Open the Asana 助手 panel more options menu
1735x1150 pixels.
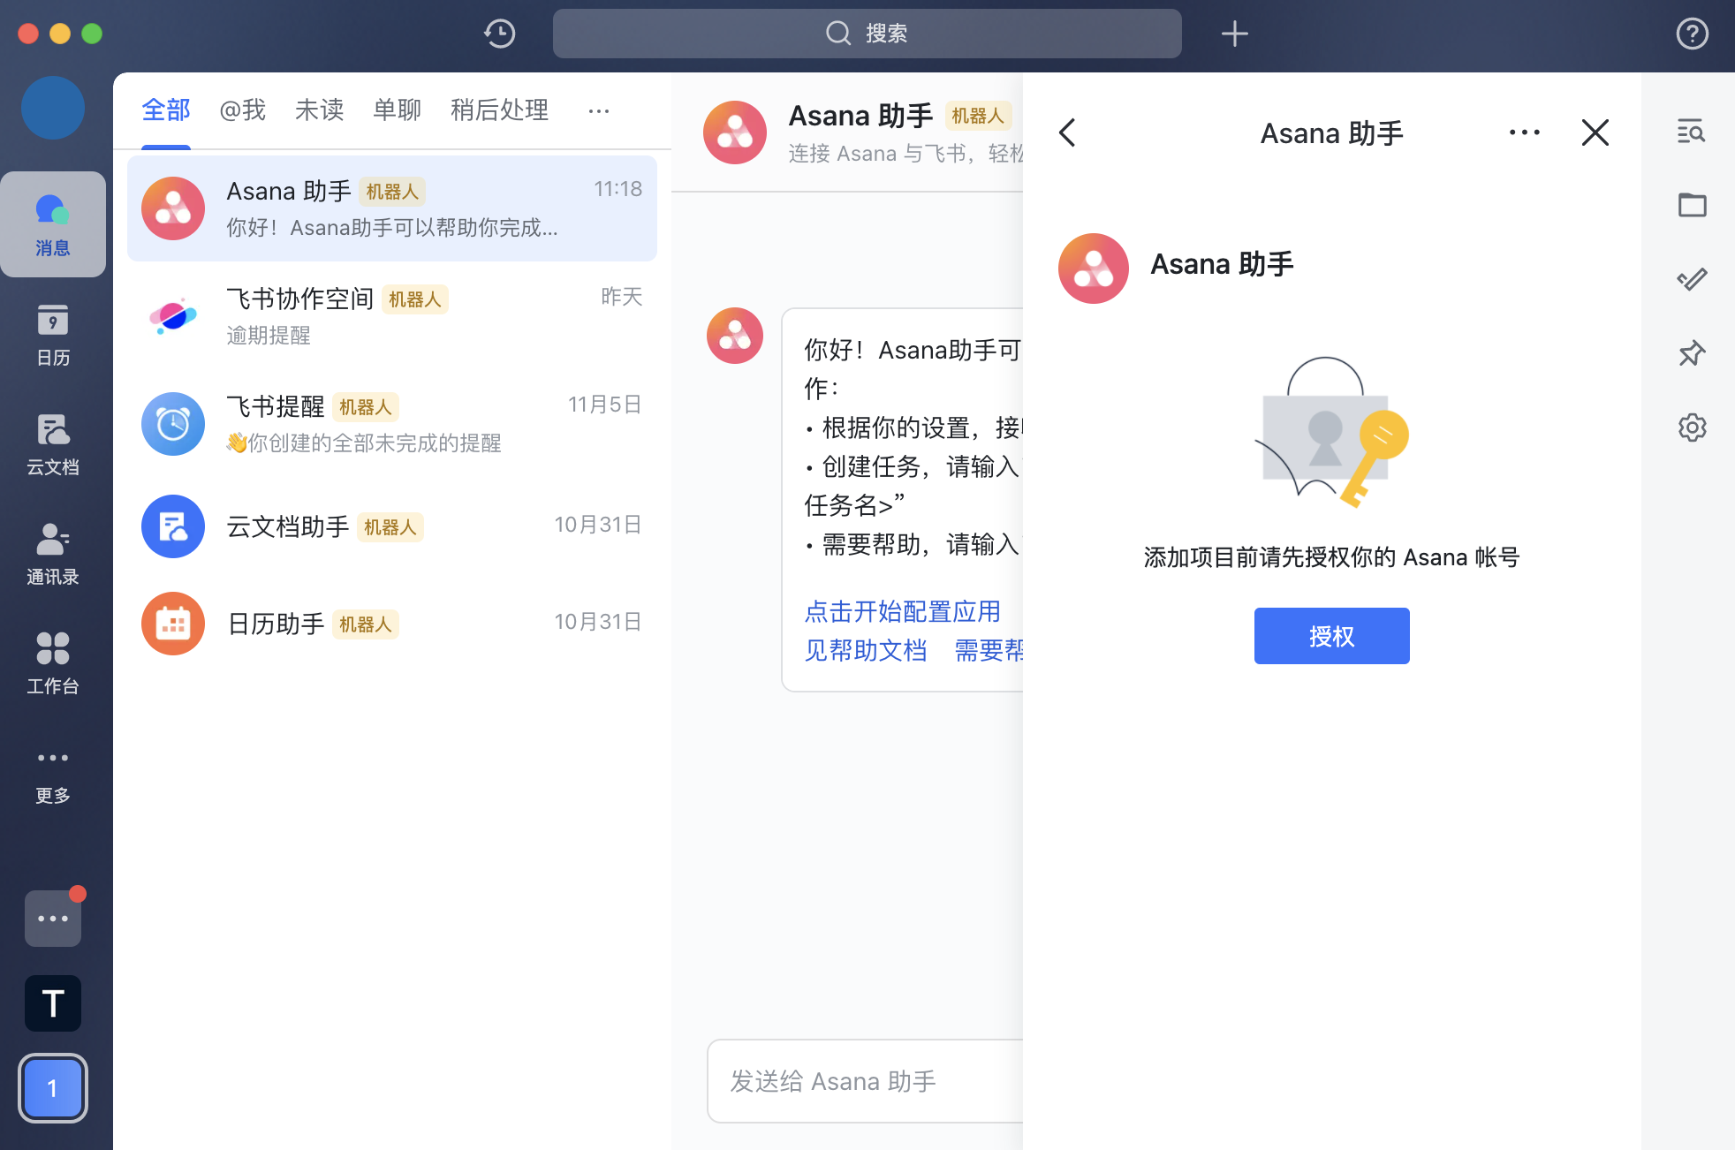click(1524, 132)
